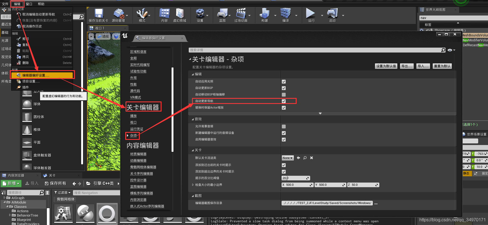Screen dimensions: 488x225
Task: Click the 导入 import button in preferences
Action: [423, 66]
